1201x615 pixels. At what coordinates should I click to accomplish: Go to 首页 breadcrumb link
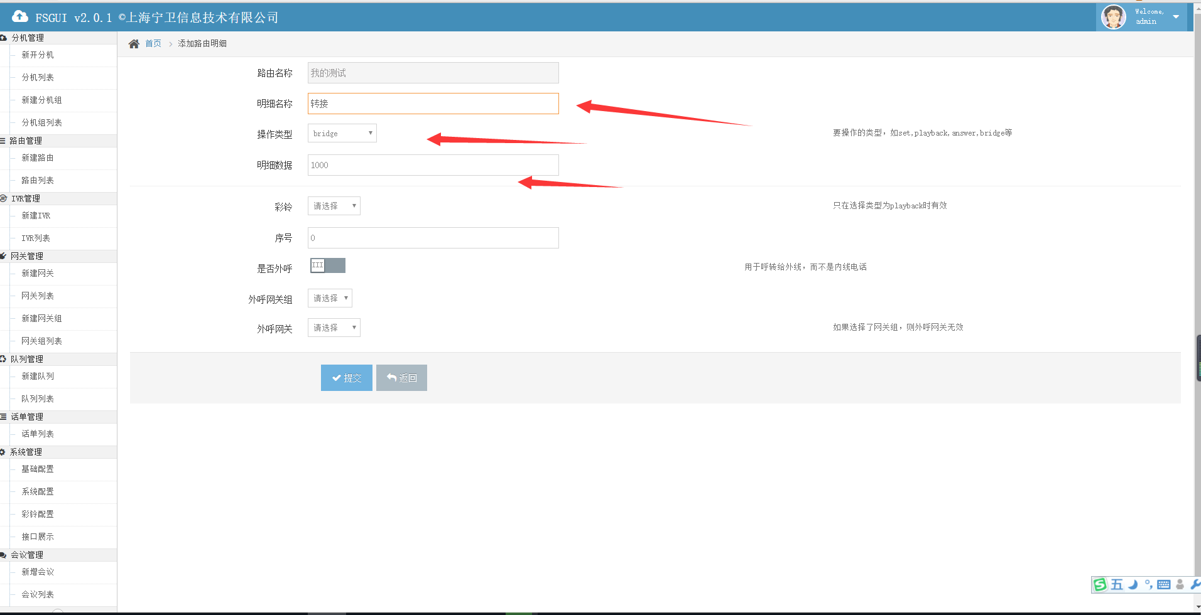coord(153,44)
